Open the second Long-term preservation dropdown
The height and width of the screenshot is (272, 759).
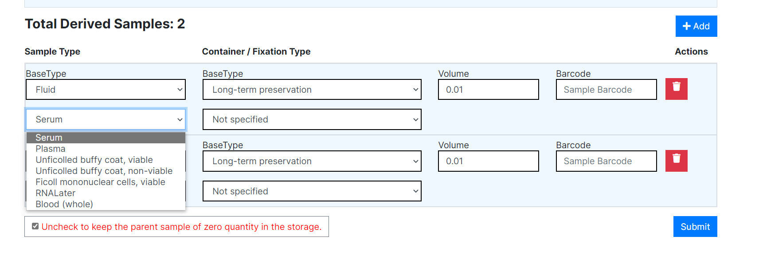tap(312, 161)
